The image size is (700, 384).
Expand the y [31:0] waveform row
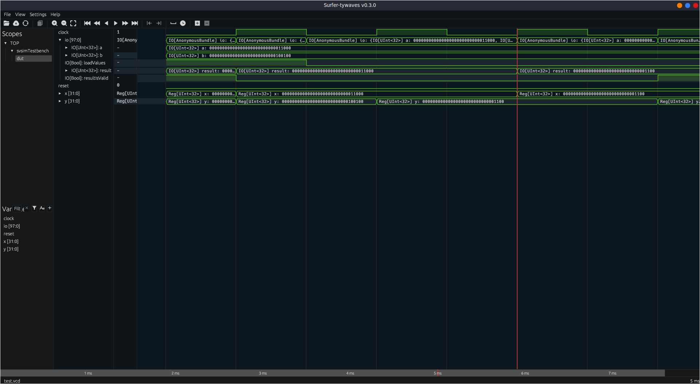(x=60, y=101)
